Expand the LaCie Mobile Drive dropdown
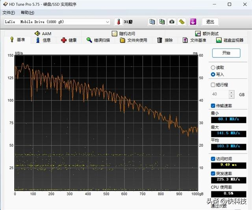The image size is (252, 210). point(107,22)
